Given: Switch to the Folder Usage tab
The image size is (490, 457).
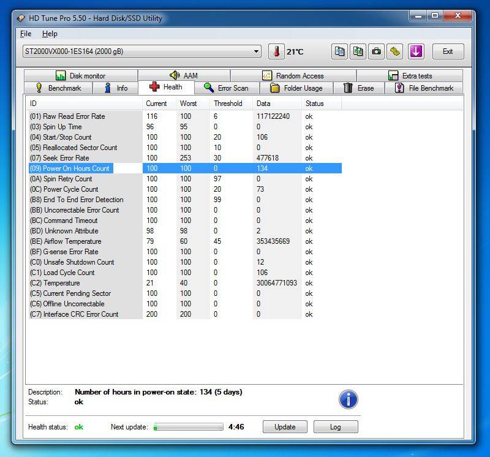Looking at the screenshot, I should [296, 88].
